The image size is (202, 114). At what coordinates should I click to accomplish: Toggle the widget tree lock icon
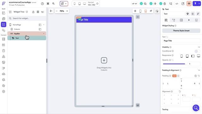tap(33, 12)
